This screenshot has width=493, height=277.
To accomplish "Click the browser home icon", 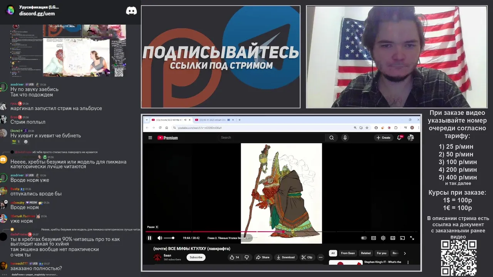I will click(167, 128).
